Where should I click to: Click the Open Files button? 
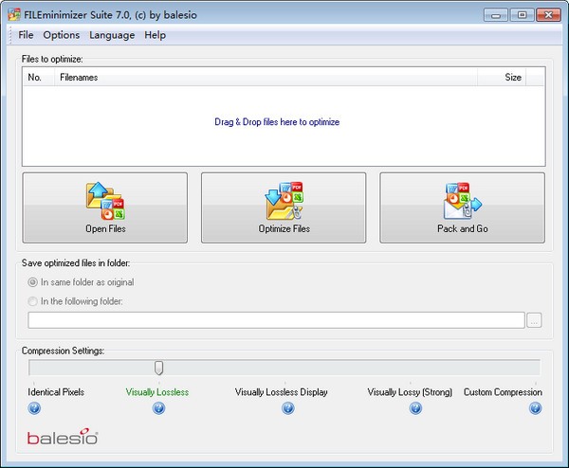coord(105,207)
